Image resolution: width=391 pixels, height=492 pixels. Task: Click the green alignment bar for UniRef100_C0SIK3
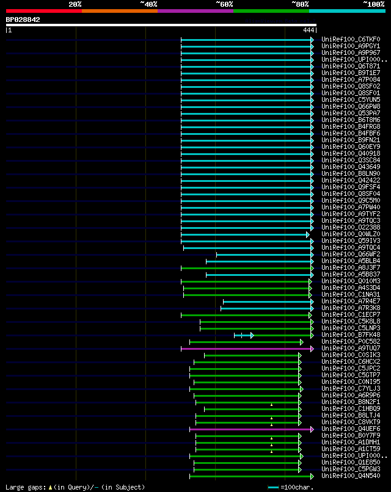point(252,356)
